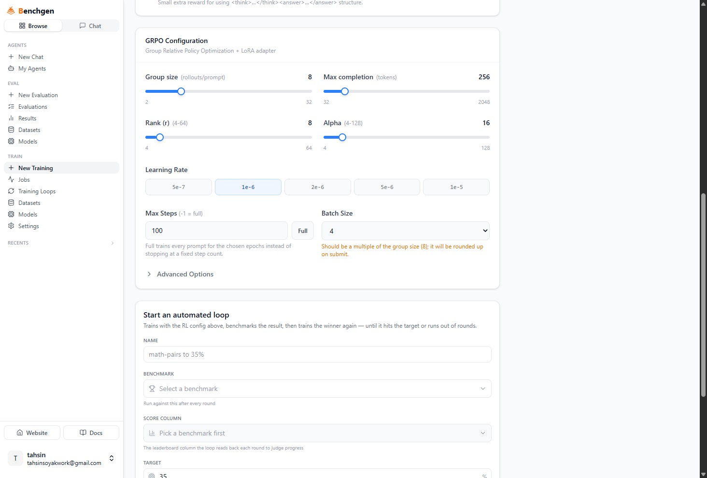Expand the Advanced Options section

click(180, 274)
